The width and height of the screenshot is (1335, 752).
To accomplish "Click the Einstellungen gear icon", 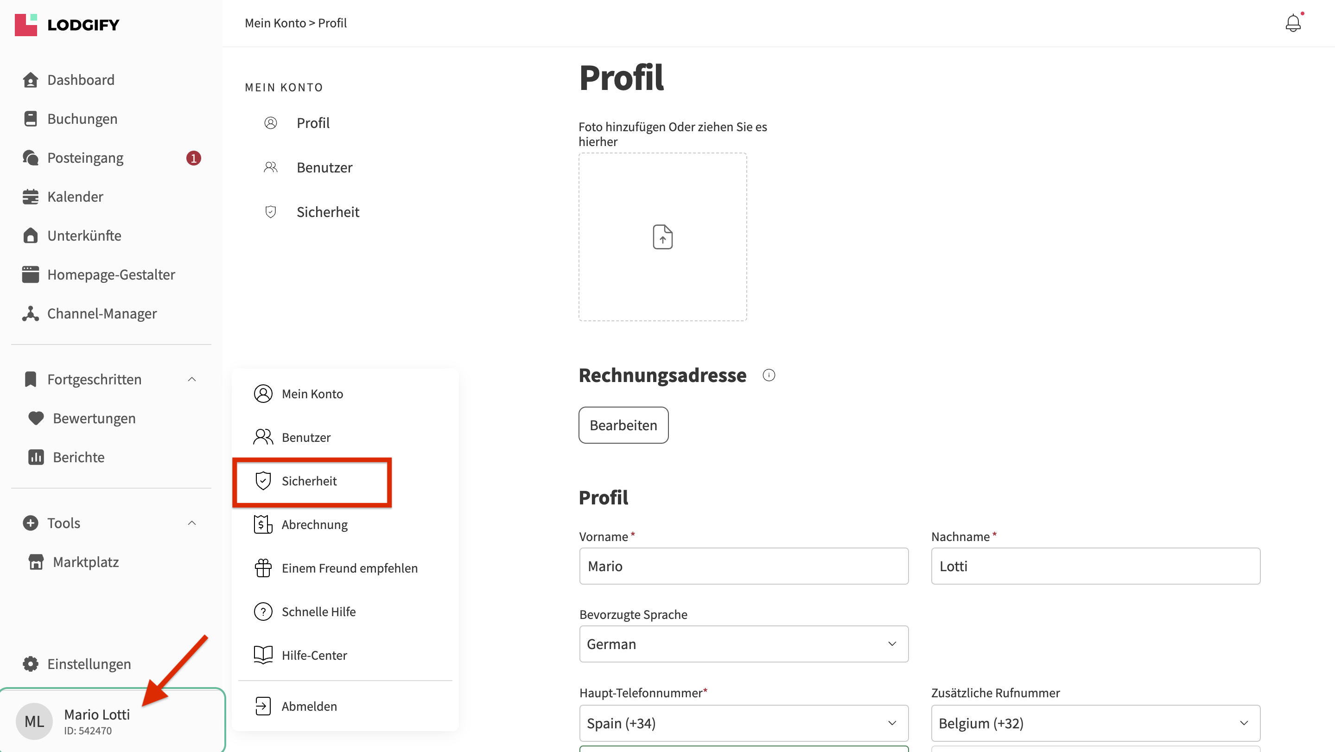I will click(31, 664).
